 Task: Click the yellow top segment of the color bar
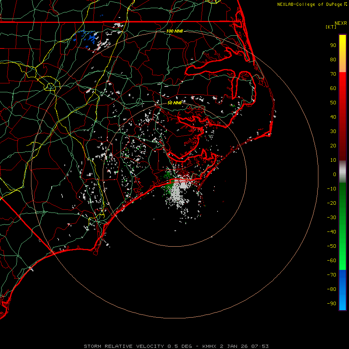pos(342,53)
